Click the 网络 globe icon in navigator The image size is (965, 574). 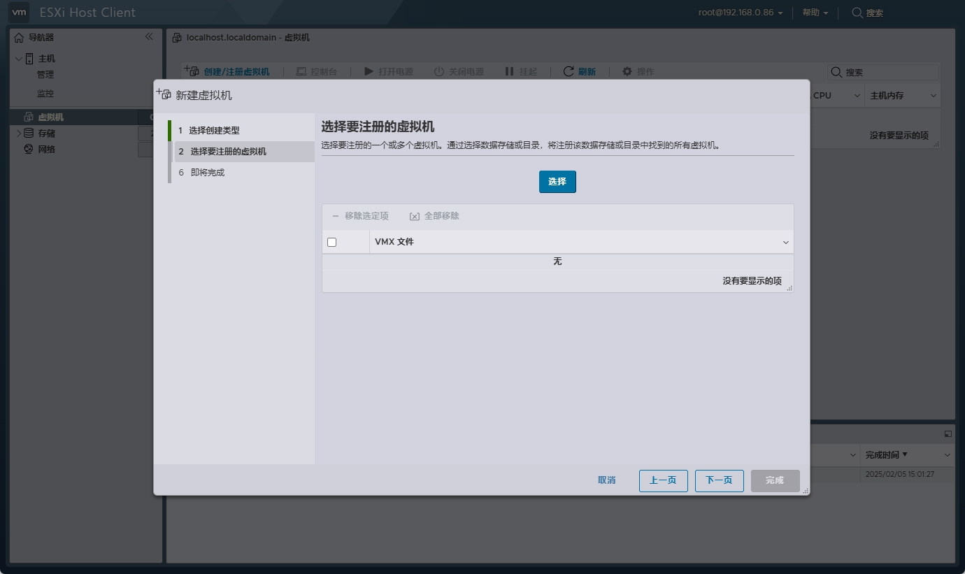click(x=29, y=149)
